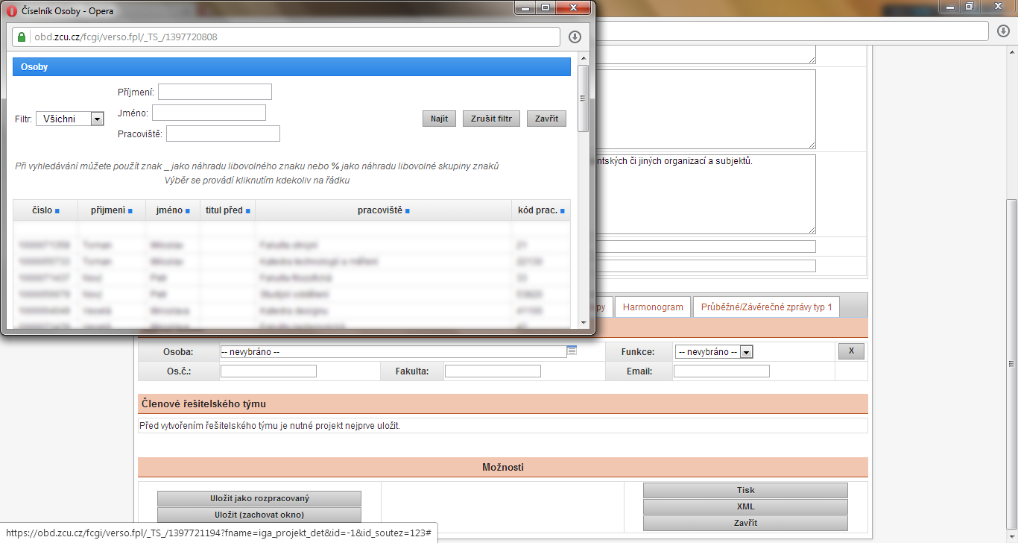Click Uložit (zachovat okno) button
This screenshot has width=1018, height=543.
click(x=259, y=515)
